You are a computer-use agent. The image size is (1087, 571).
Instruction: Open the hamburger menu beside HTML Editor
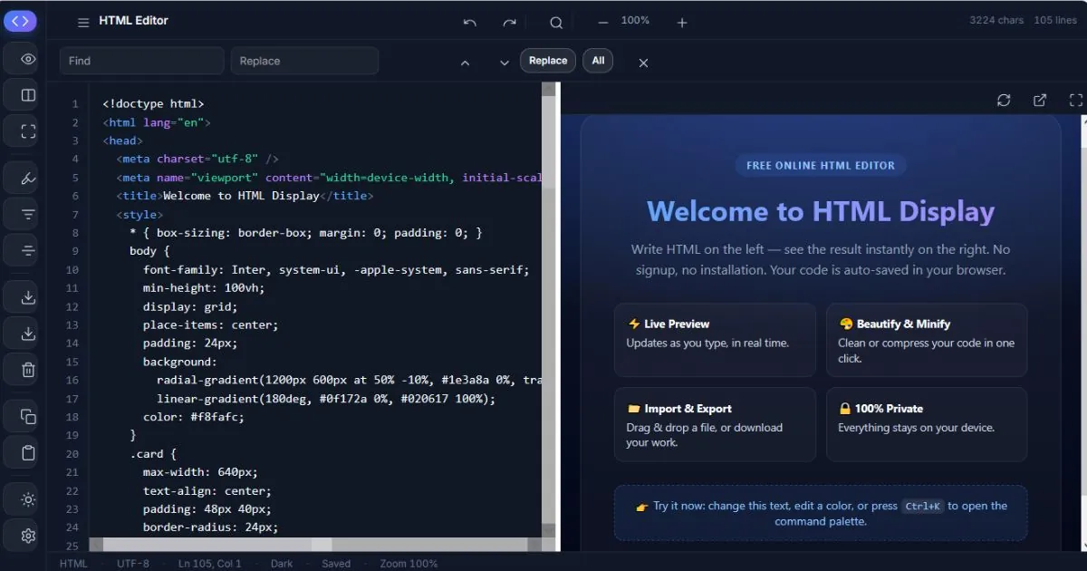coord(83,23)
